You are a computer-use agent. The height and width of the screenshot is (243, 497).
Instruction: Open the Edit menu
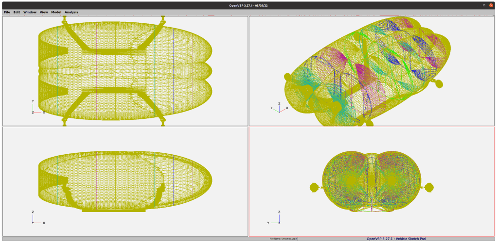point(17,12)
